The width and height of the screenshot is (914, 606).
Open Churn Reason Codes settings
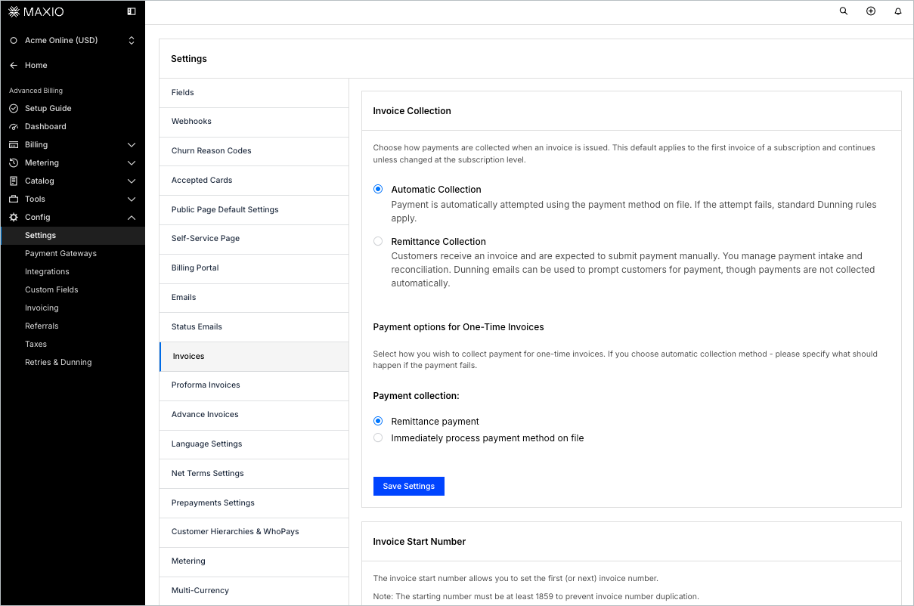click(x=254, y=151)
